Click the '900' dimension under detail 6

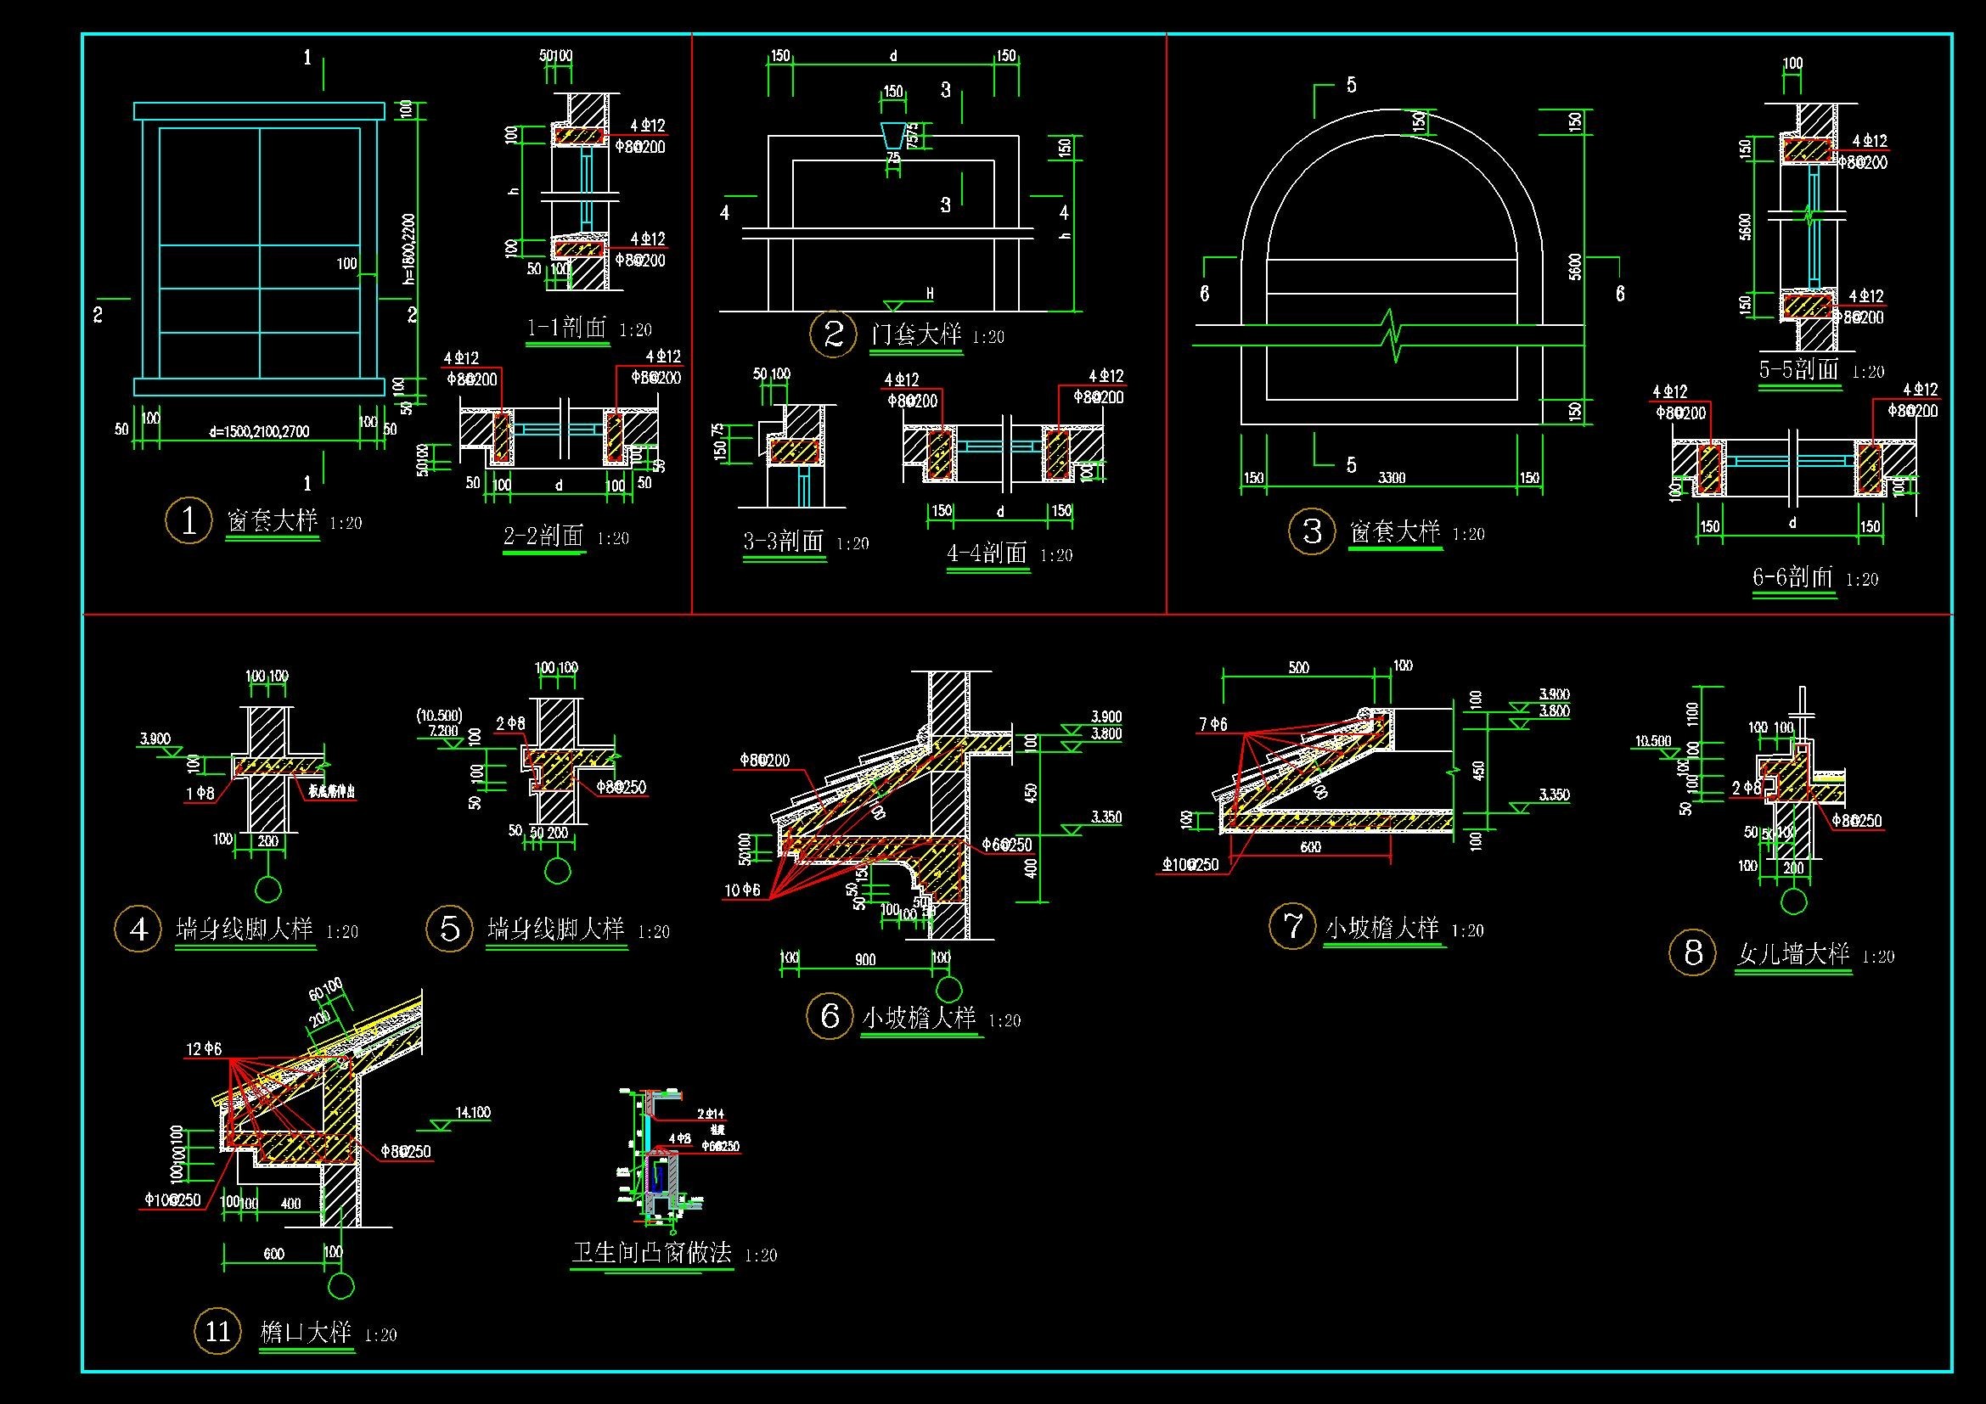[x=865, y=960]
